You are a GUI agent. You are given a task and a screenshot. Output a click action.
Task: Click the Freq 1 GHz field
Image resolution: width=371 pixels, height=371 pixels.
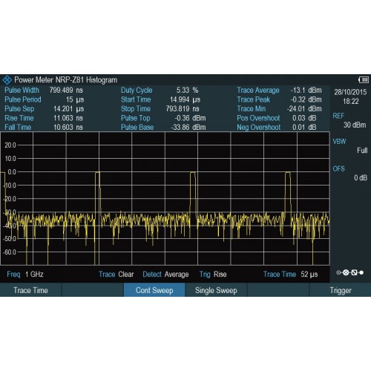(25, 275)
